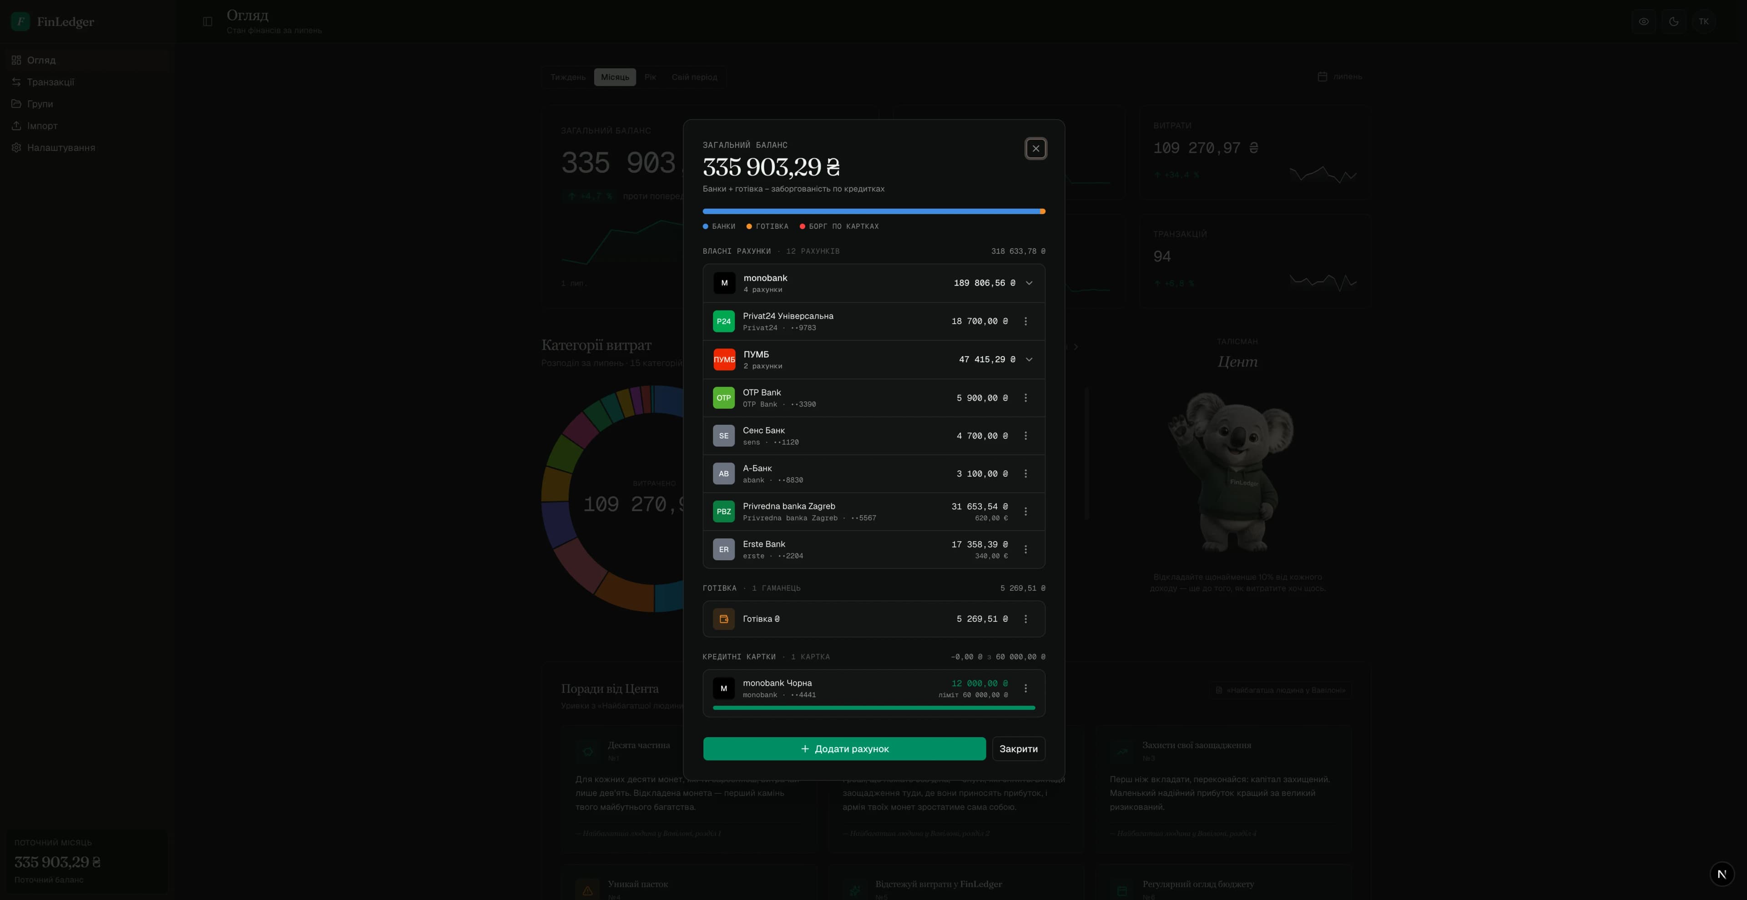1747x900 pixels.
Task: Click the SE badge for Сенс Банк
Action: click(x=724, y=436)
